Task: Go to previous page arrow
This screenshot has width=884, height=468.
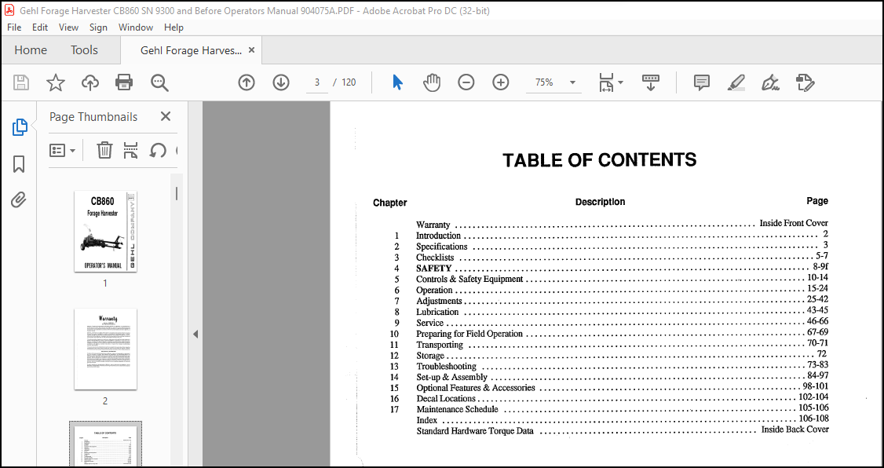Action: (x=247, y=83)
